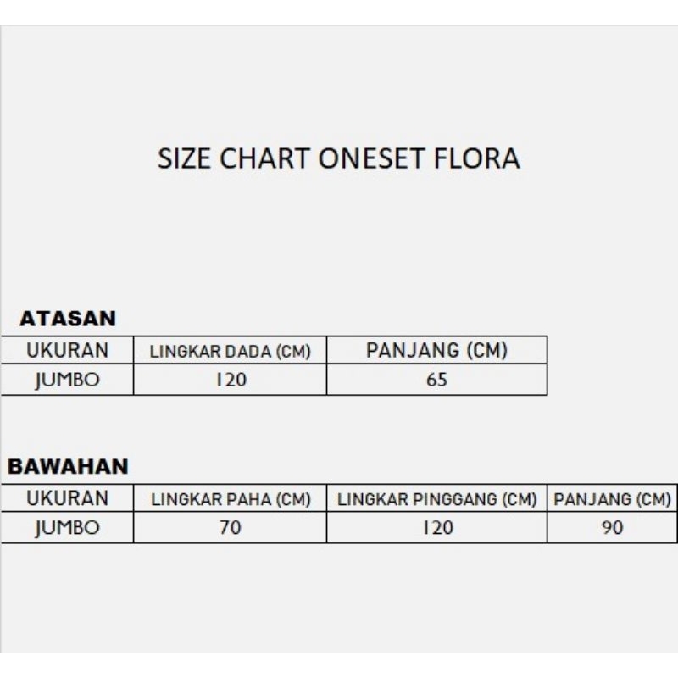Select JUMBO cell in the BAWAHAN table

tap(67, 528)
